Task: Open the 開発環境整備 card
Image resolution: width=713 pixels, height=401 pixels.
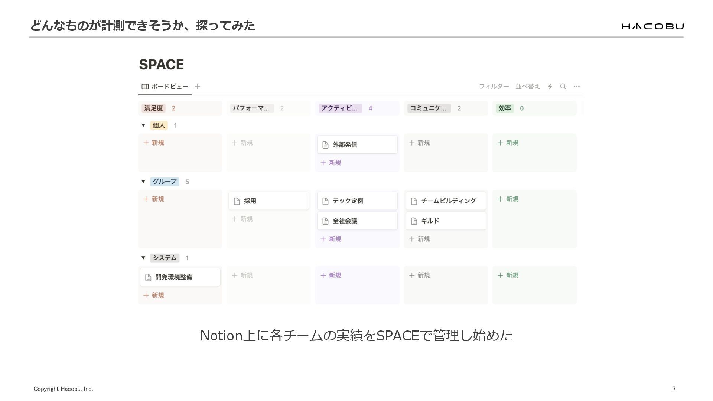Action: 180,277
